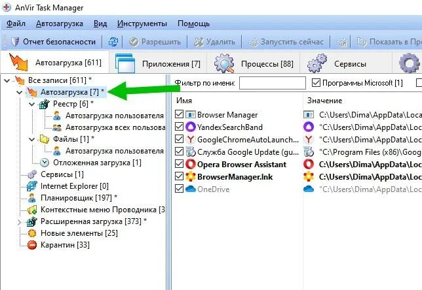
Task: Select Все записи [611] tree item
Action: pos(60,80)
